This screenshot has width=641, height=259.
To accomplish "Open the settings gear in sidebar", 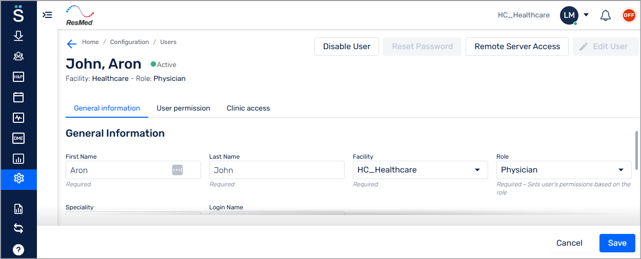I will (x=18, y=179).
